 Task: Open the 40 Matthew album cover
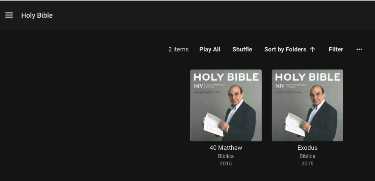tap(226, 105)
